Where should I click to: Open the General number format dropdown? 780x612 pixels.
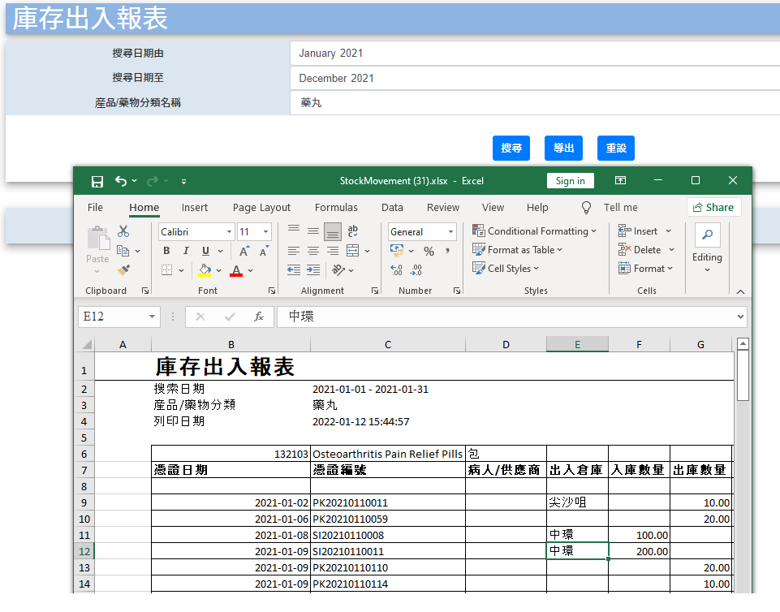[450, 232]
